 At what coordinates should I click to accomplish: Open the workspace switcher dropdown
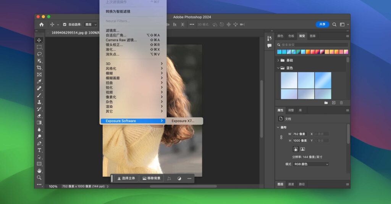pyautogui.click(x=344, y=24)
